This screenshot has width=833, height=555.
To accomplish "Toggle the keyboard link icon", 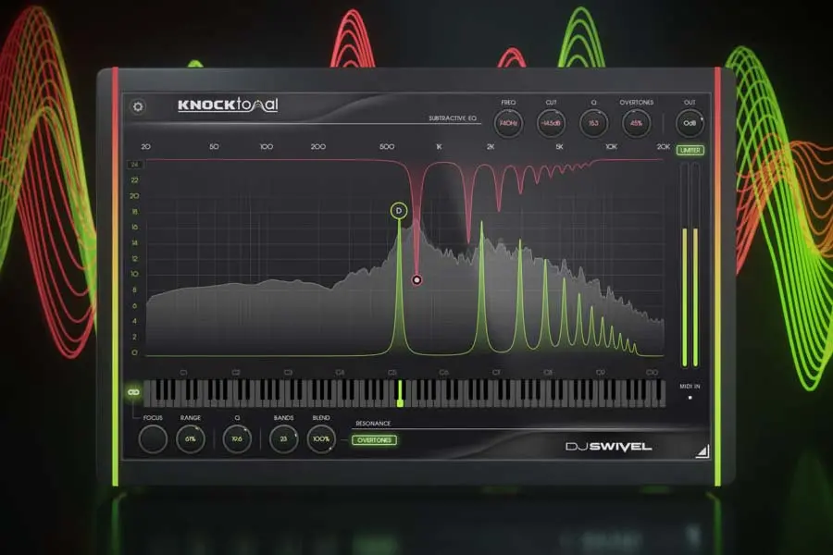I will tap(133, 392).
